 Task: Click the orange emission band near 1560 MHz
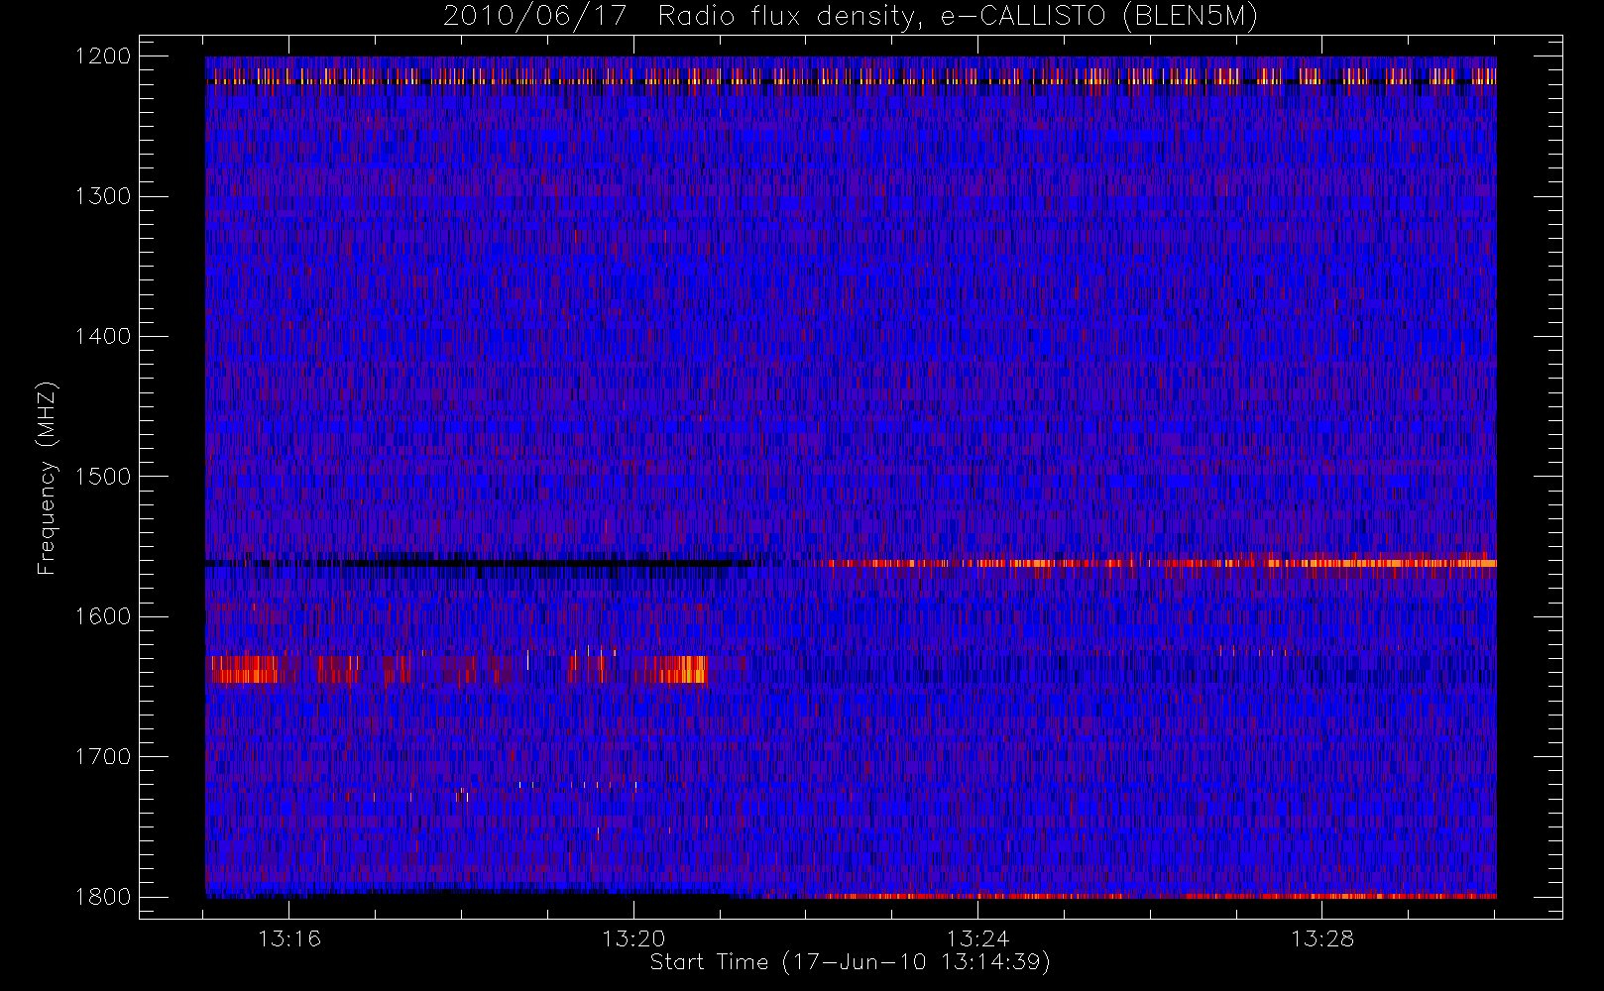pos(1158,563)
